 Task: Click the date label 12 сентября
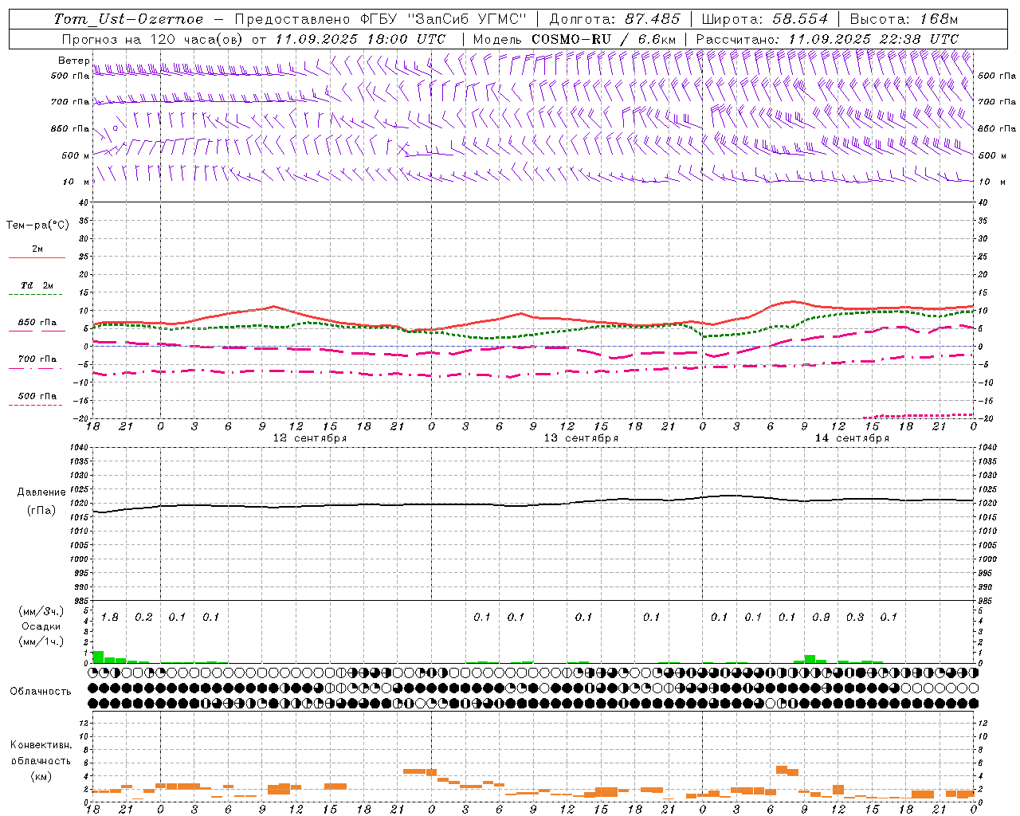coord(310,438)
